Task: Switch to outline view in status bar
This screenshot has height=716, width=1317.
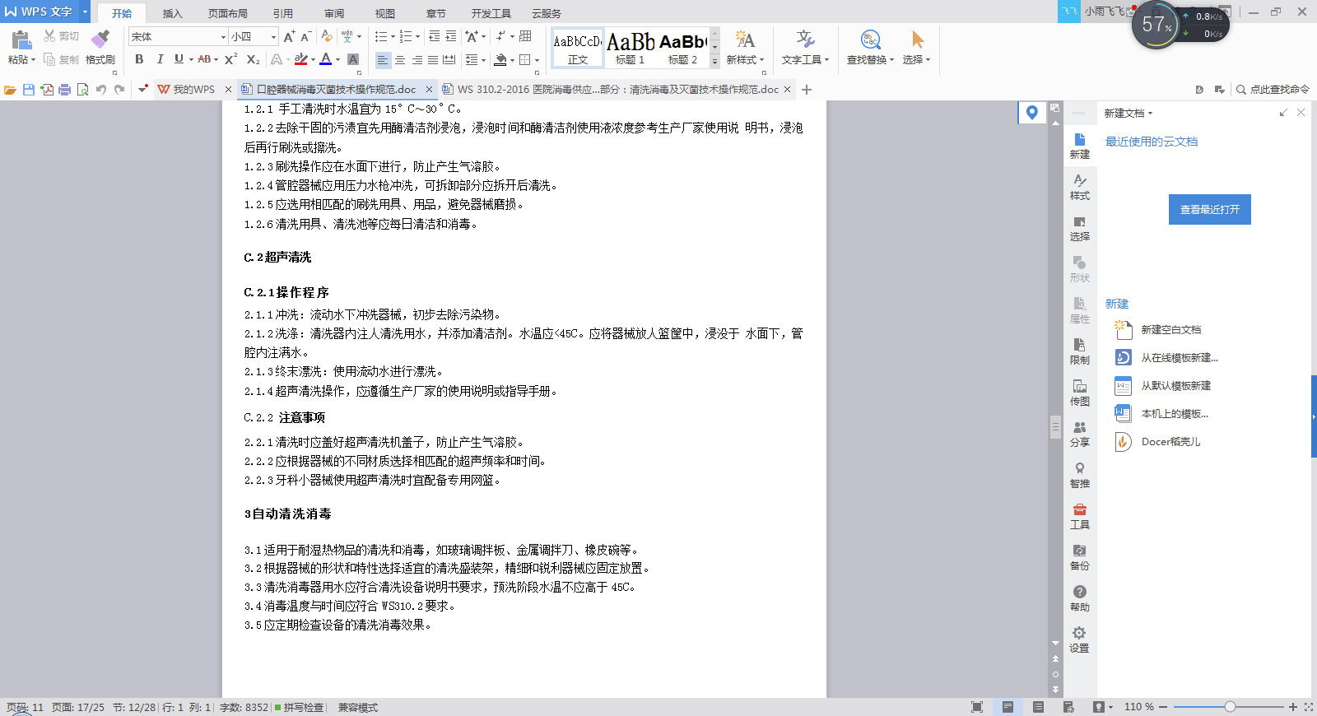Action: (x=1038, y=707)
